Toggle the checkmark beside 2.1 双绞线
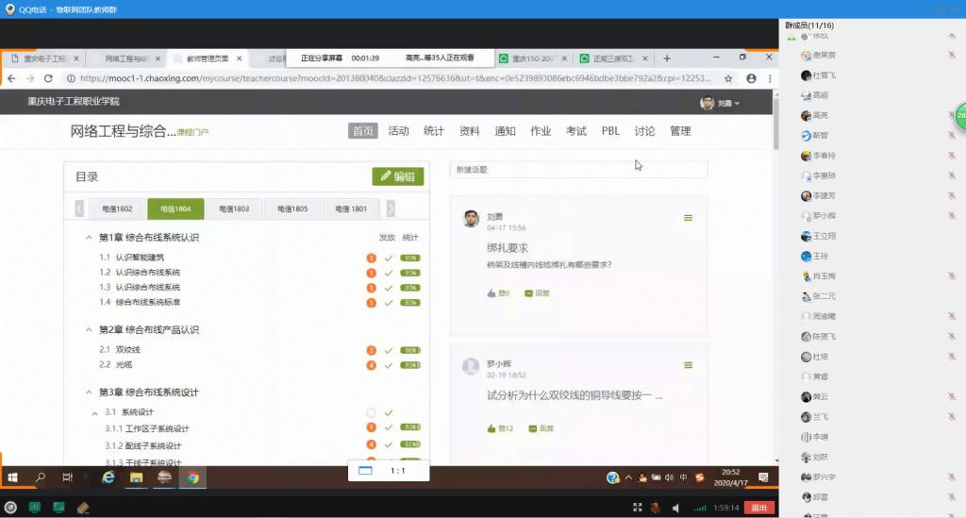 pos(389,350)
